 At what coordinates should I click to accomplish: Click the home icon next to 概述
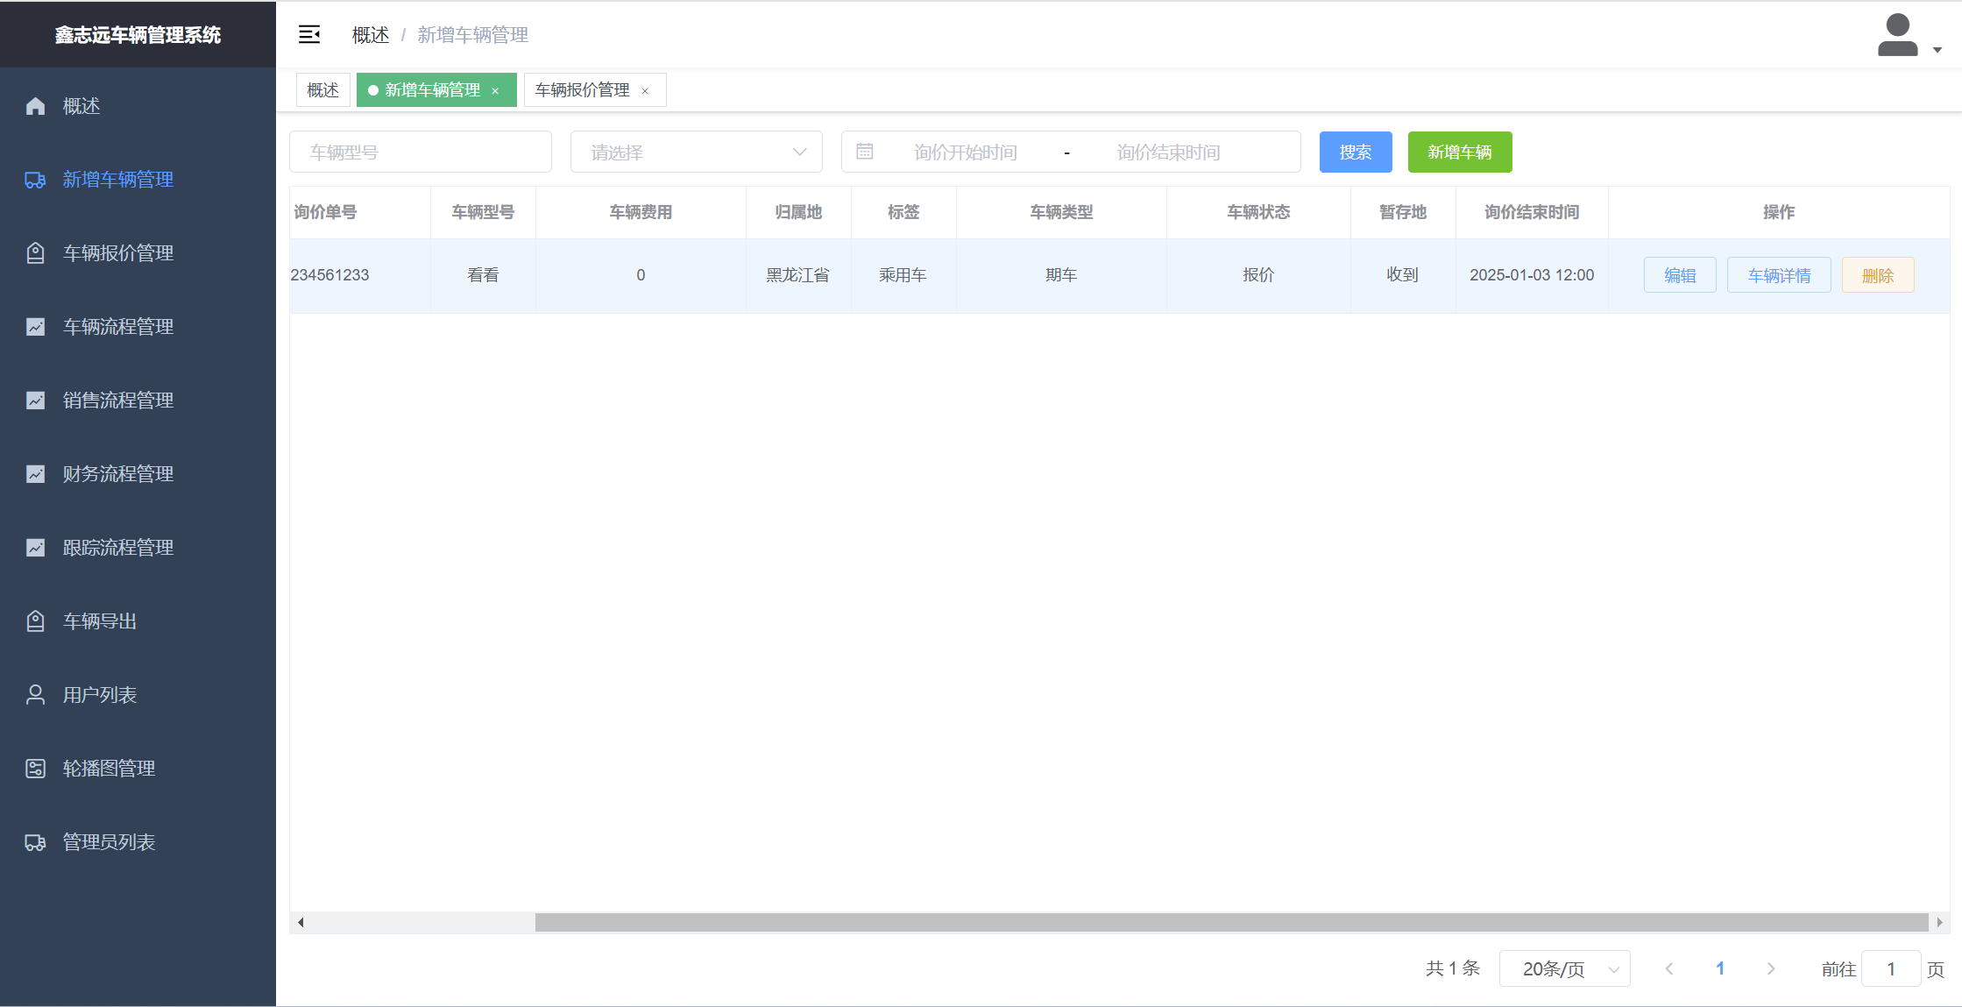(x=35, y=106)
